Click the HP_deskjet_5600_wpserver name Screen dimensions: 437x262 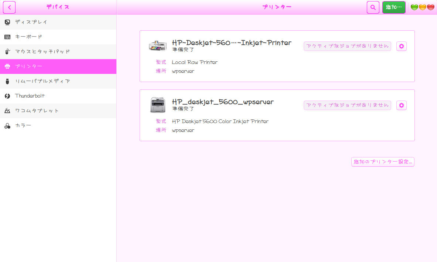(x=223, y=102)
